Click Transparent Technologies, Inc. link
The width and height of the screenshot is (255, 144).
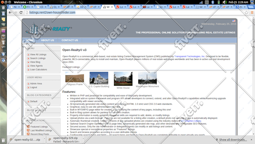190,56
